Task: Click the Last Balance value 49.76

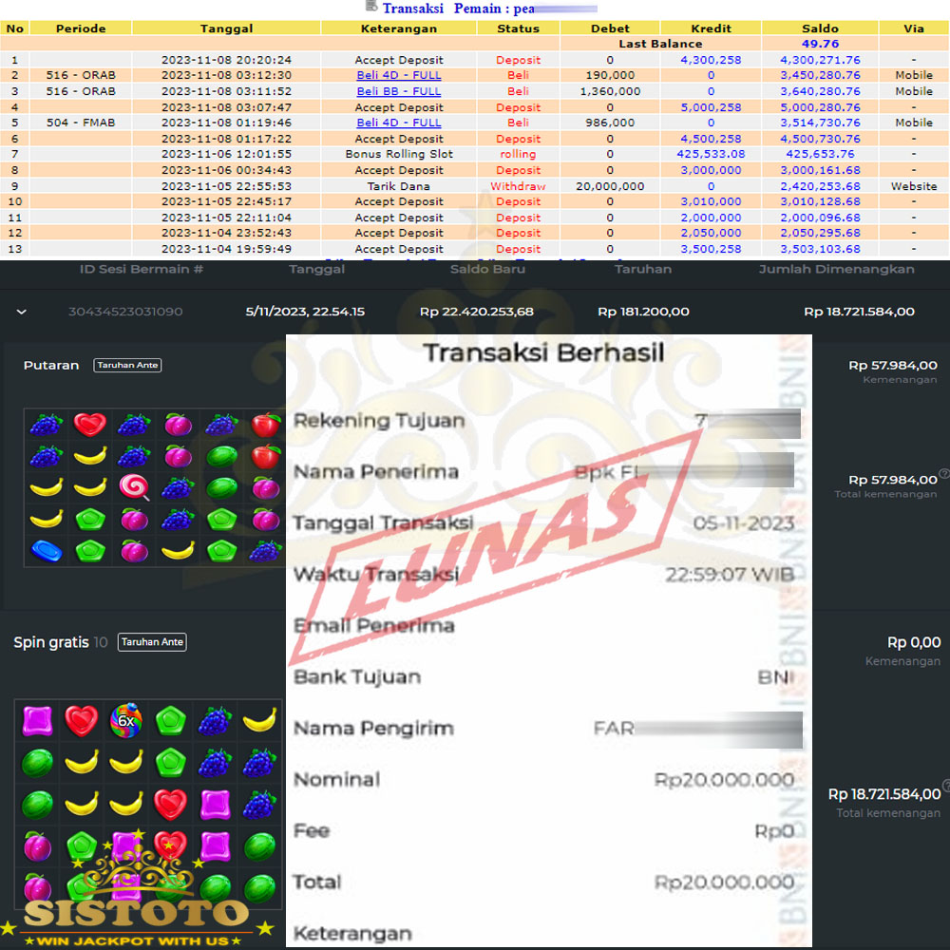Action: point(819,44)
